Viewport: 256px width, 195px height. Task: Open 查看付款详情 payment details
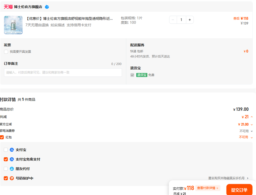coord(208,188)
